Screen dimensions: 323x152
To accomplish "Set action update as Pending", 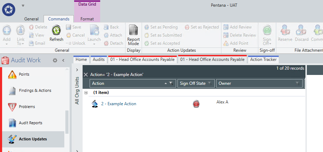I will point(161,27).
